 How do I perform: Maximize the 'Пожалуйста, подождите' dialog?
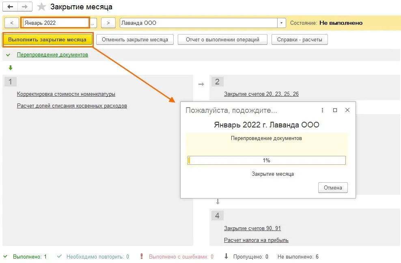(x=335, y=110)
